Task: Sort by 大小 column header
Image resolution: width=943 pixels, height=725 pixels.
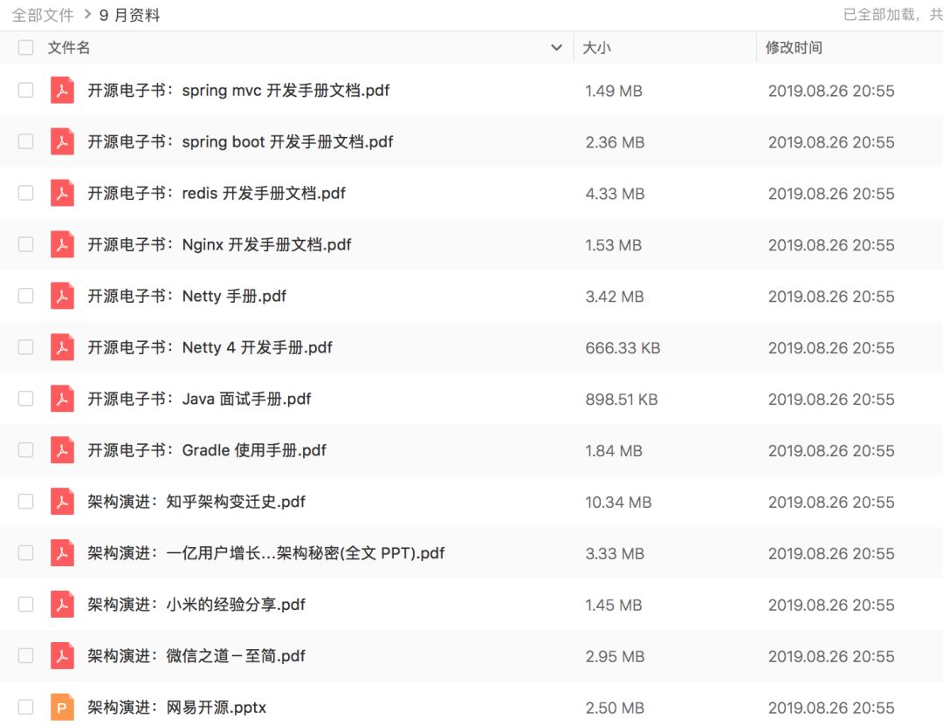Action: pos(596,47)
